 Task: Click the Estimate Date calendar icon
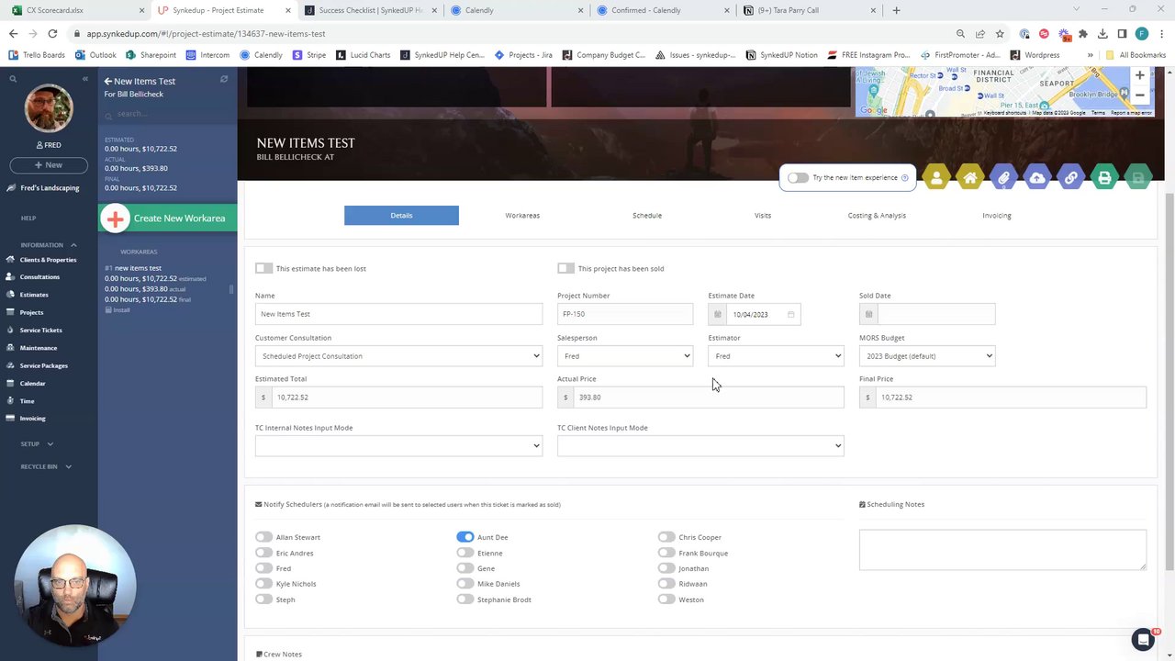pyautogui.click(x=717, y=315)
